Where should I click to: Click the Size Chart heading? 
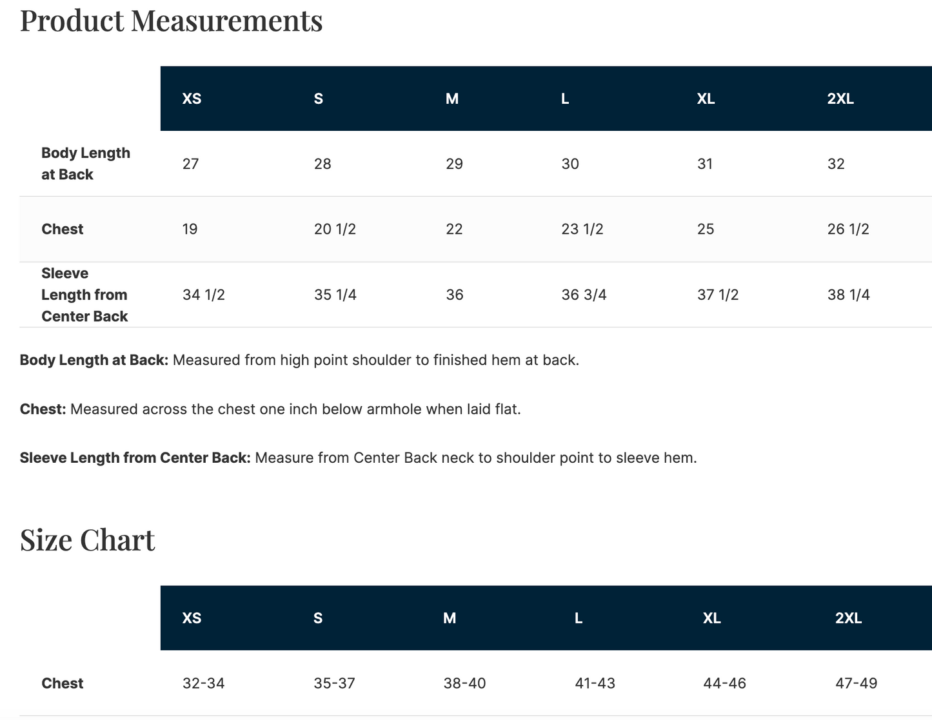87,540
